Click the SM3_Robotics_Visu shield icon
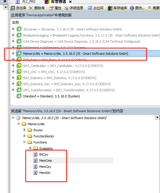This screenshot has height=193, width=160. 19,83
